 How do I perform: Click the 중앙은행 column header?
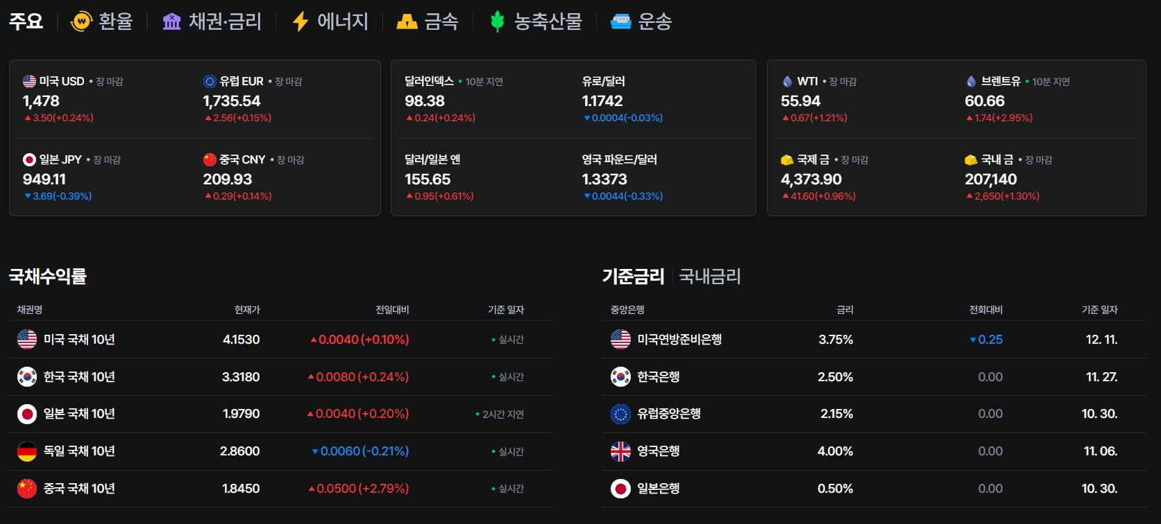(627, 310)
